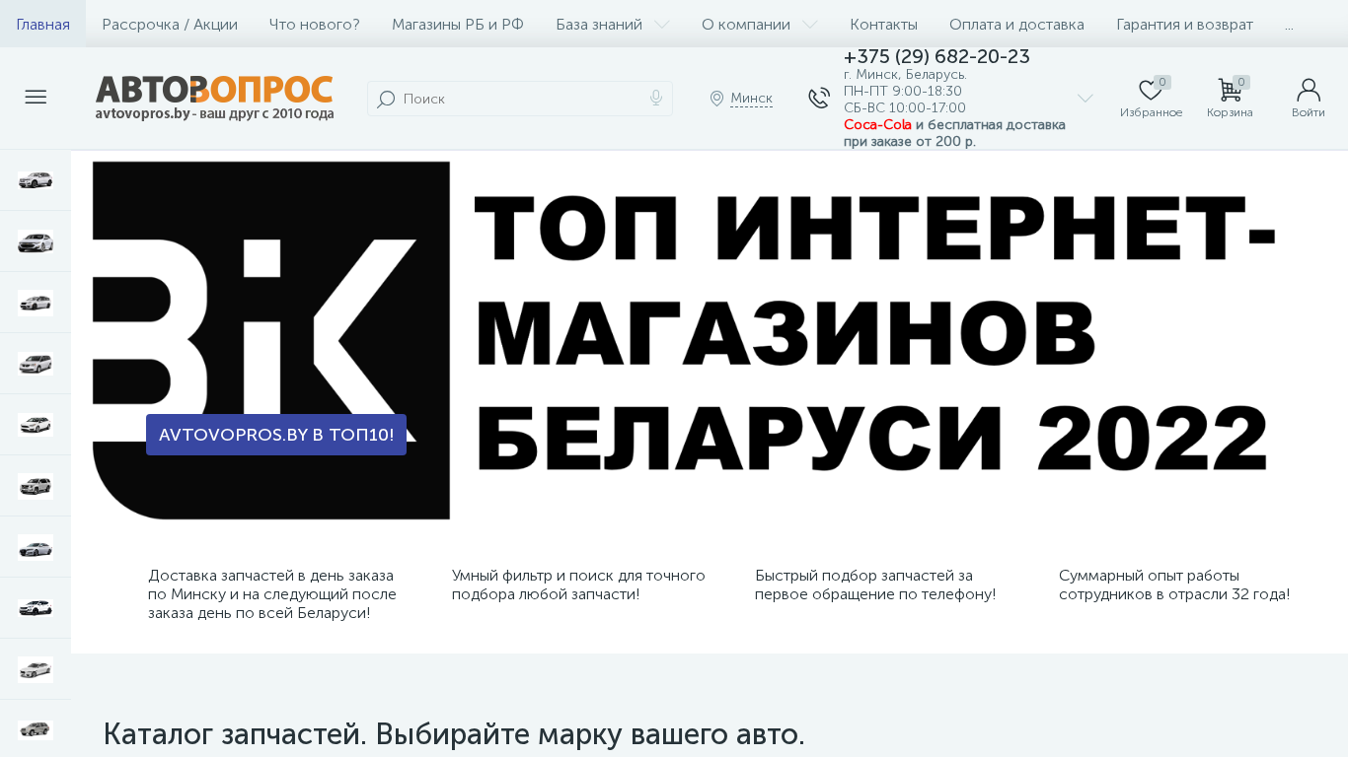Focus the Поиск search field

520,99
